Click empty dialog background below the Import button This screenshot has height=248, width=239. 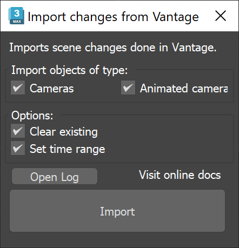119,239
